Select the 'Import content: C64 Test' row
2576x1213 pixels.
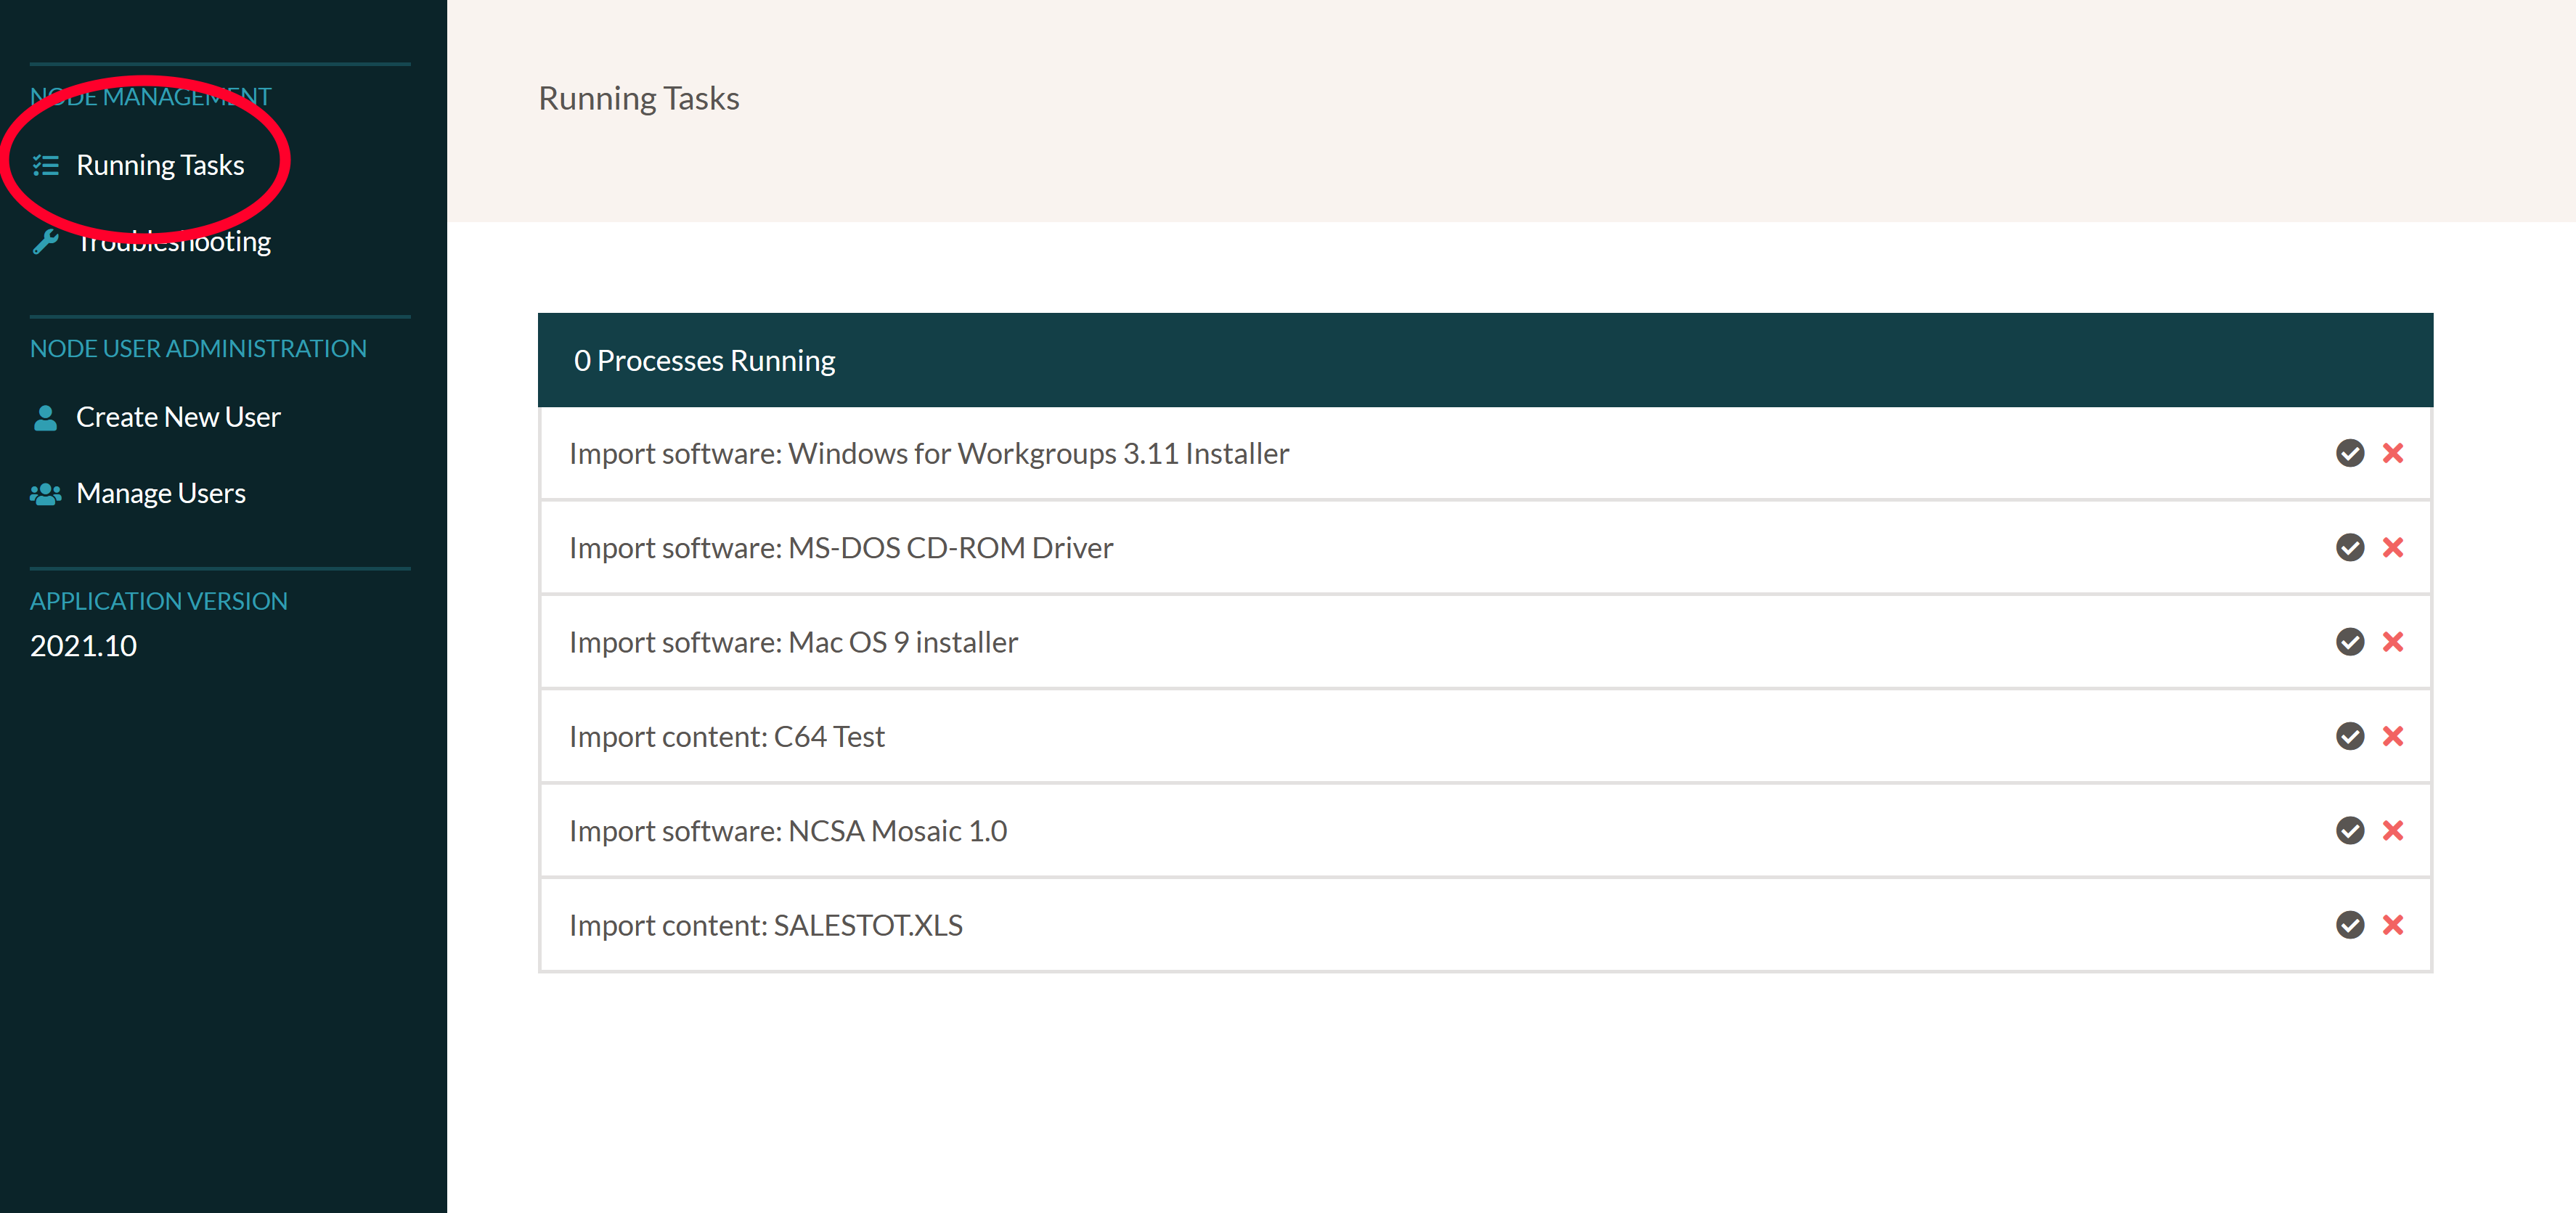pos(1485,736)
